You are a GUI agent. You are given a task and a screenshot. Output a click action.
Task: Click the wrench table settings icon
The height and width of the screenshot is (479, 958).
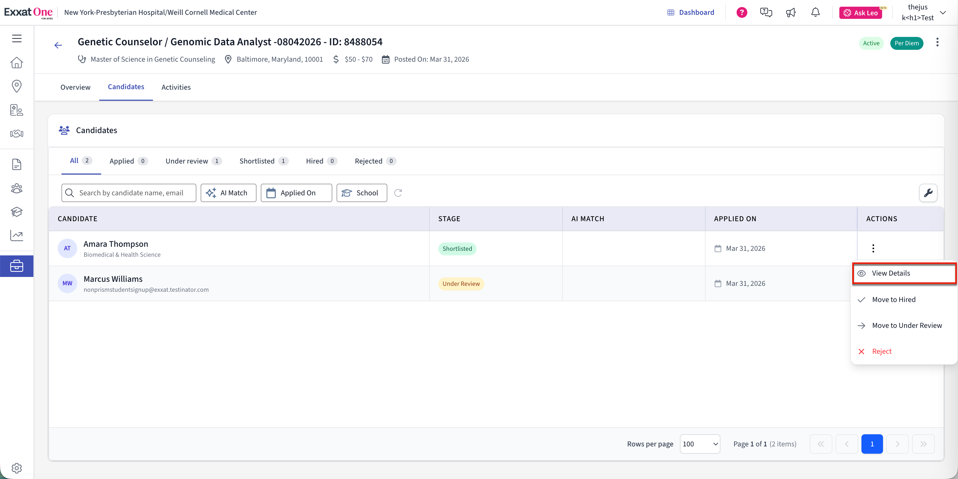point(928,193)
